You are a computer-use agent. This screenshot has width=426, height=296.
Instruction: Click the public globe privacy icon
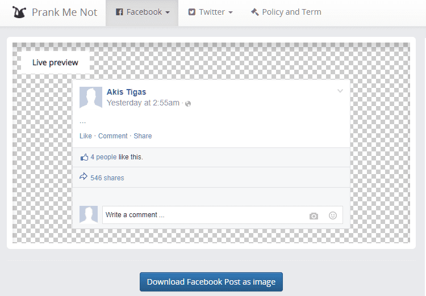(188, 104)
